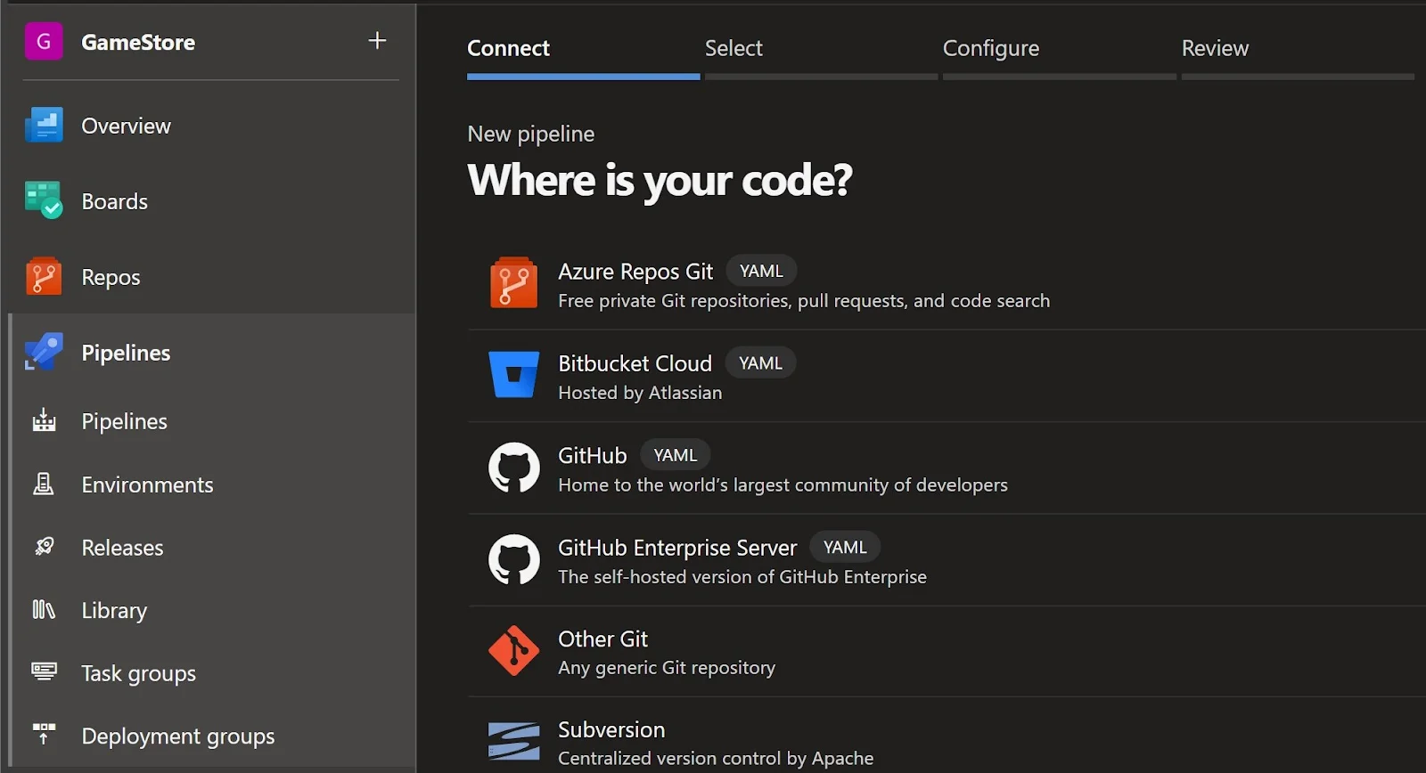Click 'Centralized version control by Apache' text
This screenshot has width=1426, height=773.
(716, 759)
